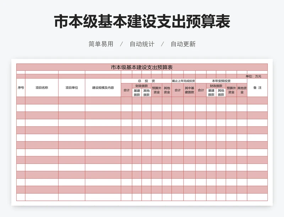
Task: Click 合计 under the 本年安排投资 group
Action: tap(201, 90)
